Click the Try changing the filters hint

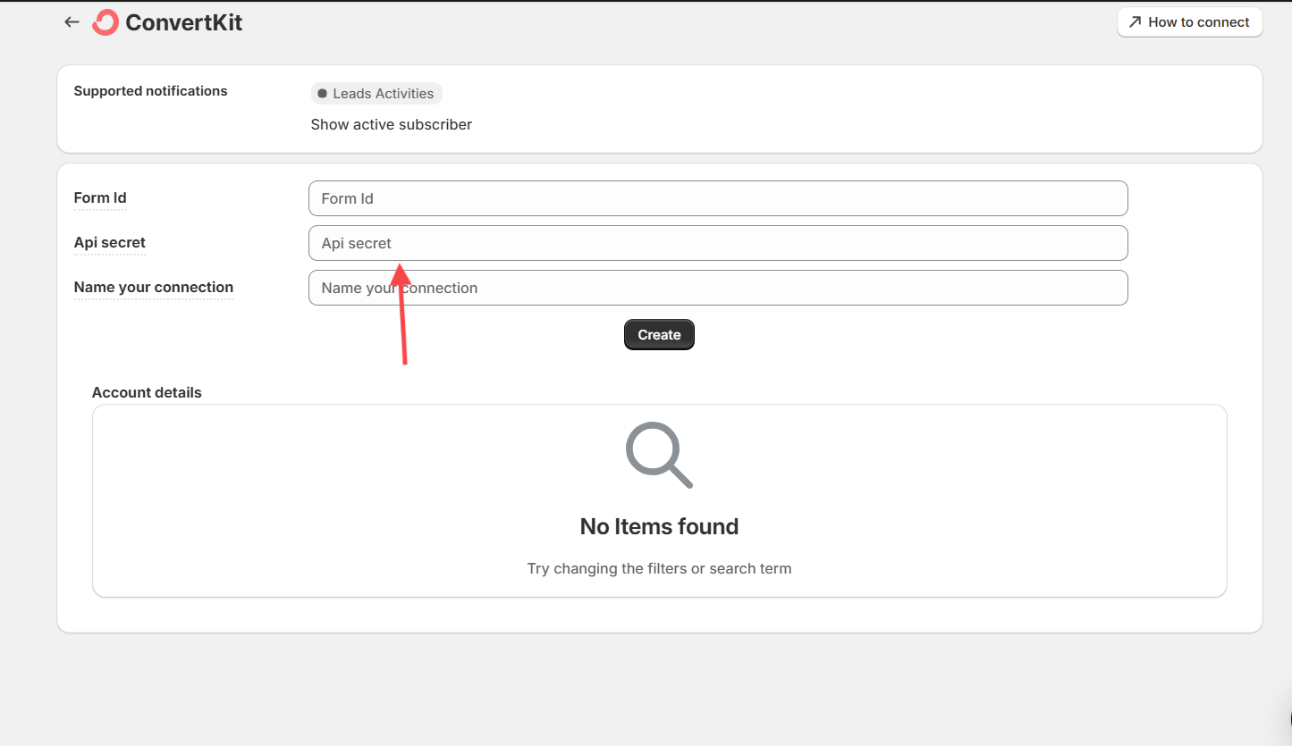pyautogui.click(x=659, y=568)
